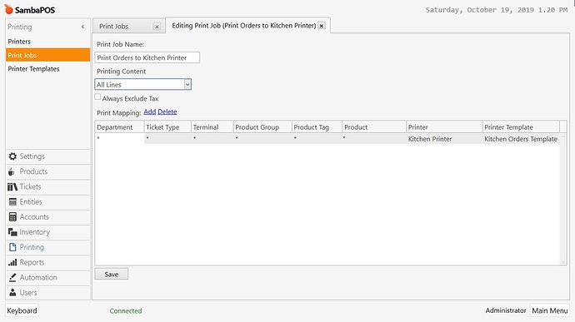Click the Connected status text
The image size is (575, 322).
tap(125, 310)
